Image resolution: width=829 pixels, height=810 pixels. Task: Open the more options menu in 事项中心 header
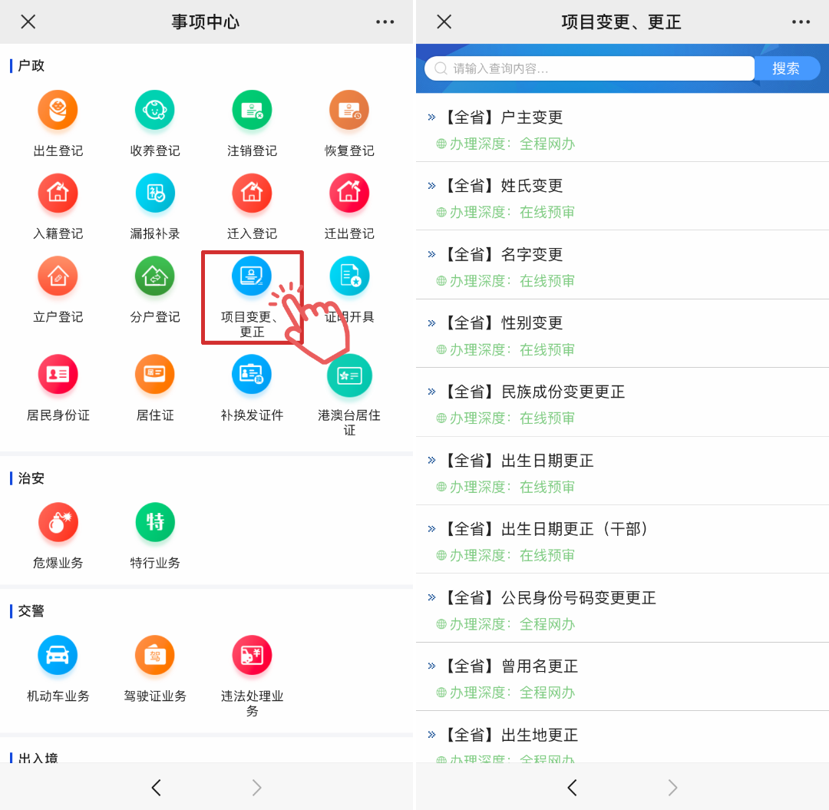pyautogui.click(x=385, y=21)
